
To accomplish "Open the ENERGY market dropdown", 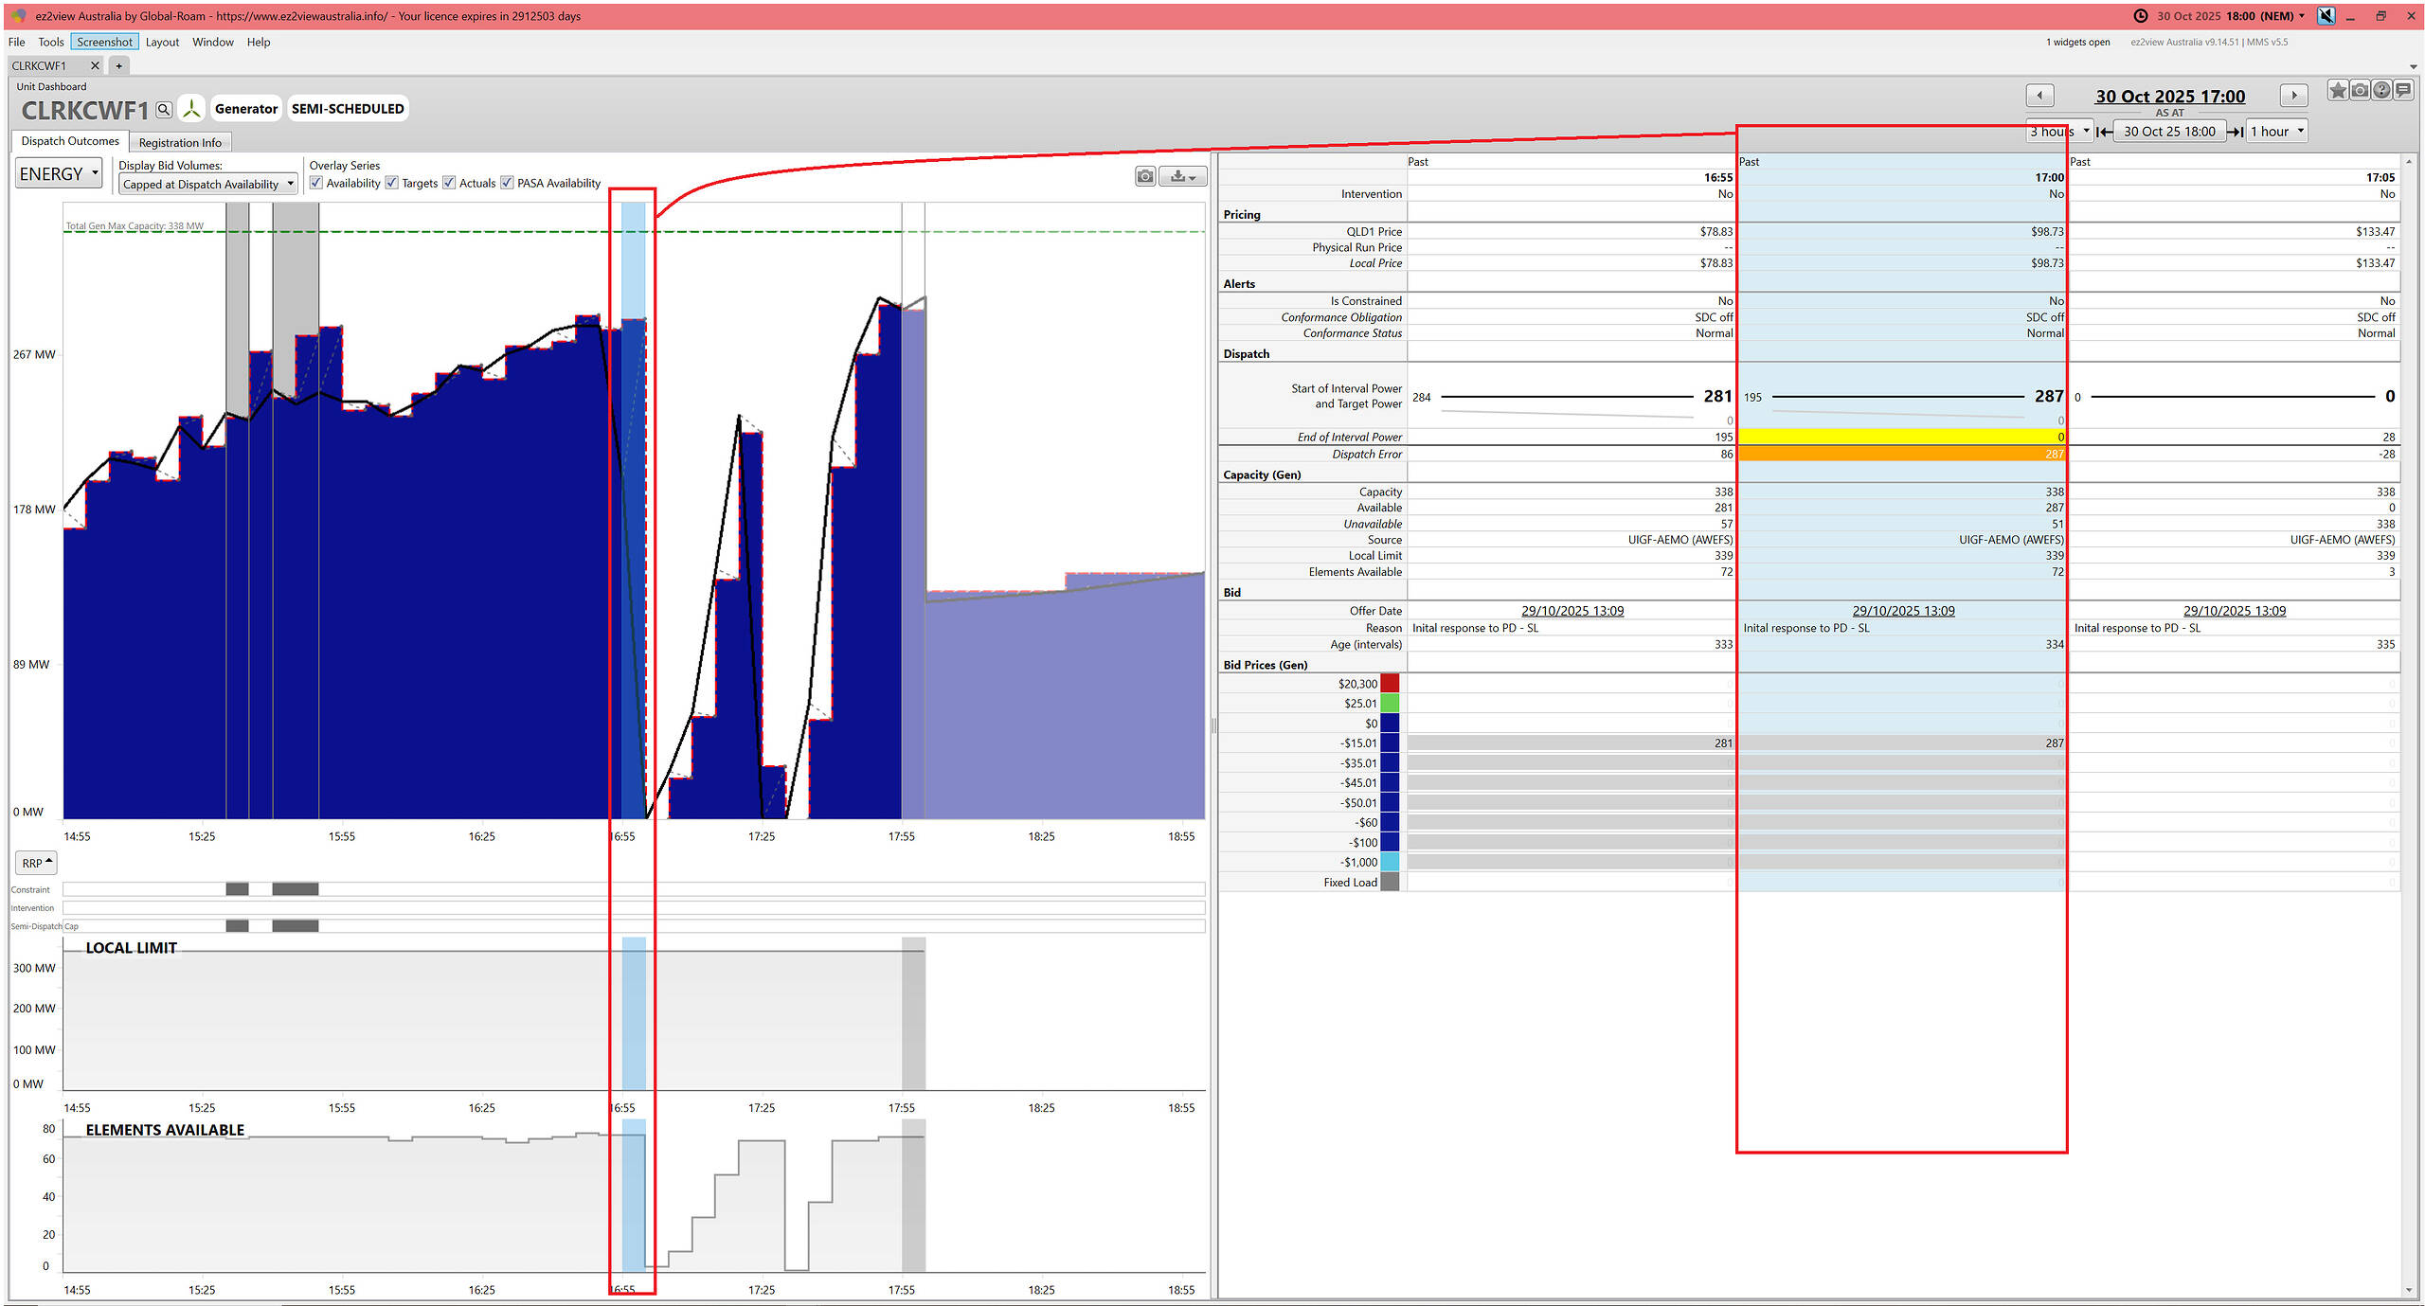I will tap(59, 174).
